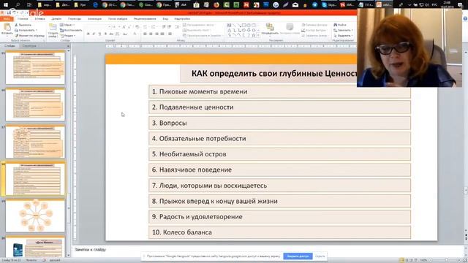Switch to Normal view icon in status bar
Image resolution: width=468 pixels, height=263 pixels.
[401, 260]
